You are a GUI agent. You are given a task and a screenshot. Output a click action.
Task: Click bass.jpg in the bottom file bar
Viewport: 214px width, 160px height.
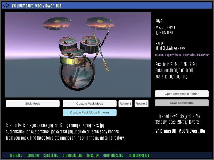click(93, 155)
